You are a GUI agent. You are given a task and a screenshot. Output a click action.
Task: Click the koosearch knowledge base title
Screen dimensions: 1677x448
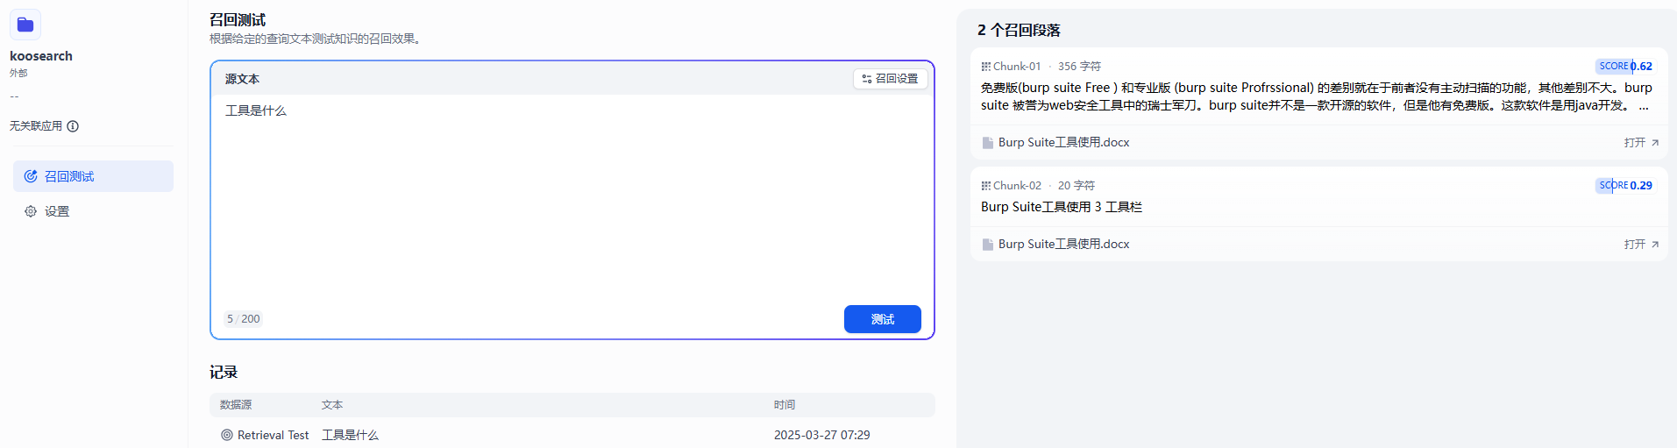coord(41,56)
